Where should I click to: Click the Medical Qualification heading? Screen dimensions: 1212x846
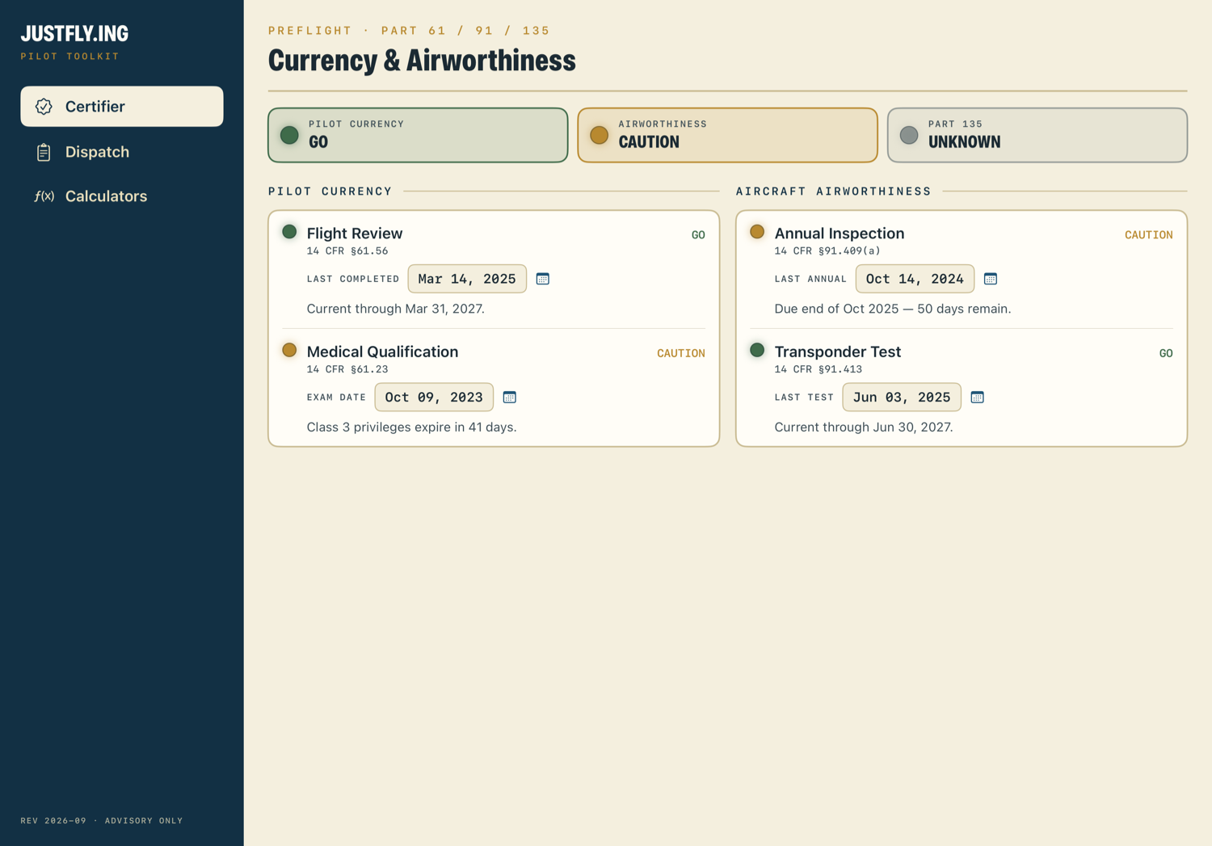pyautogui.click(x=382, y=351)
